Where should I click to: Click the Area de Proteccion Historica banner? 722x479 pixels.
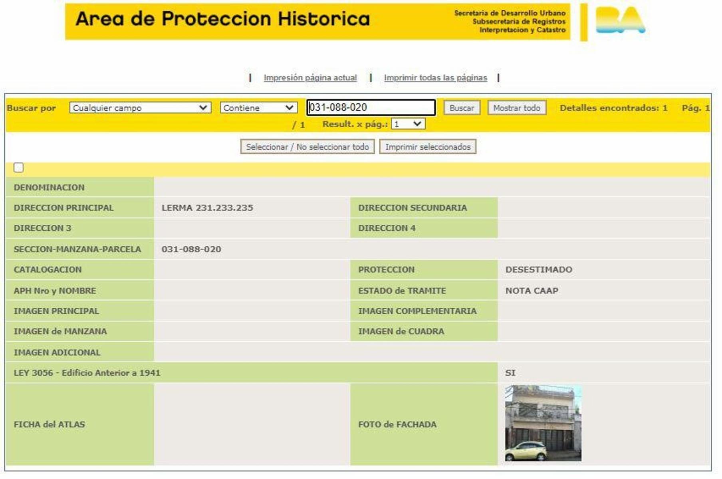(x=317, y=22)
